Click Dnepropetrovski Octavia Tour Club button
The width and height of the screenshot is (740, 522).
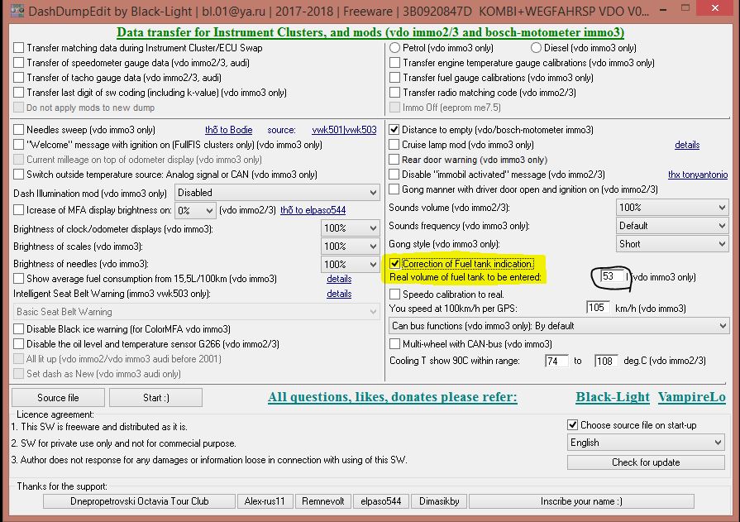pos(139,501)
